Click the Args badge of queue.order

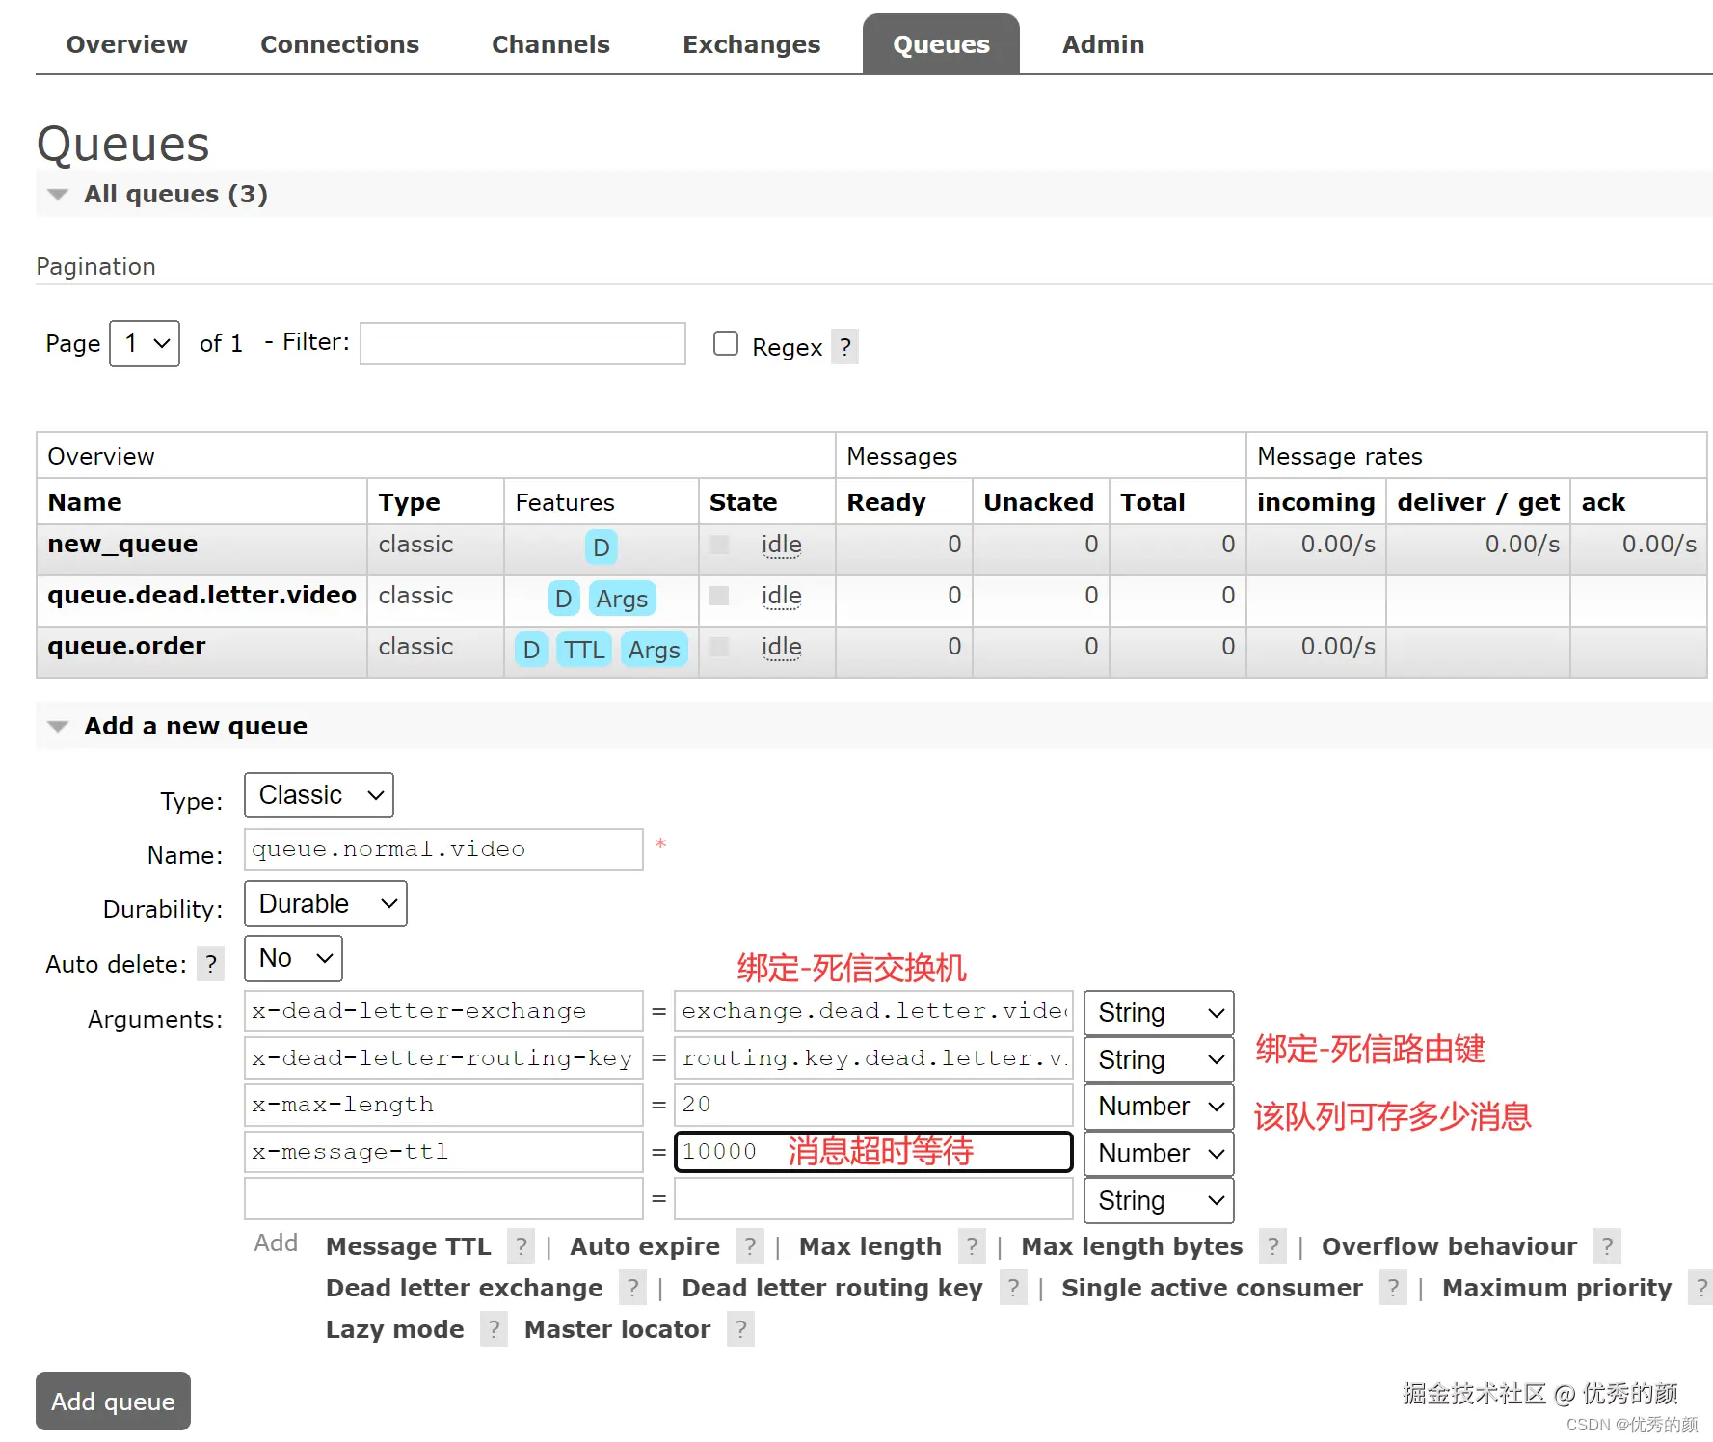(x=654, y=650)
